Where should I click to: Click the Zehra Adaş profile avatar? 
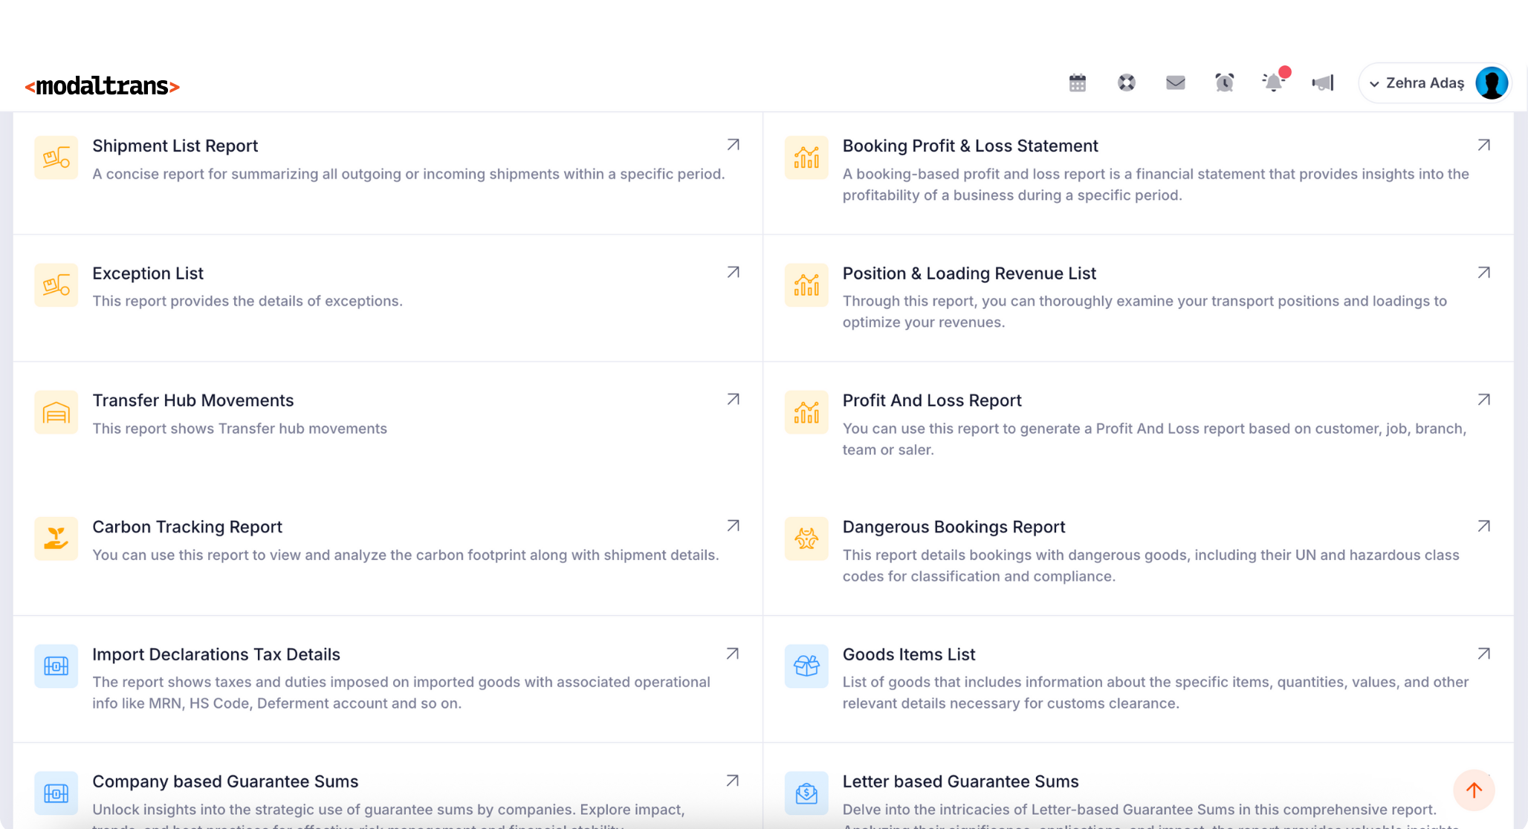click(x=1492, y=82)
